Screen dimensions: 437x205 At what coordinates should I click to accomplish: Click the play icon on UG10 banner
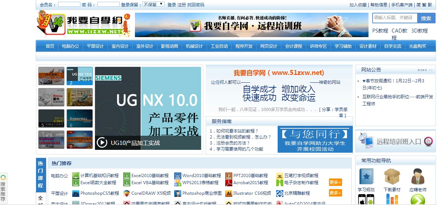[x=102, y=142]
